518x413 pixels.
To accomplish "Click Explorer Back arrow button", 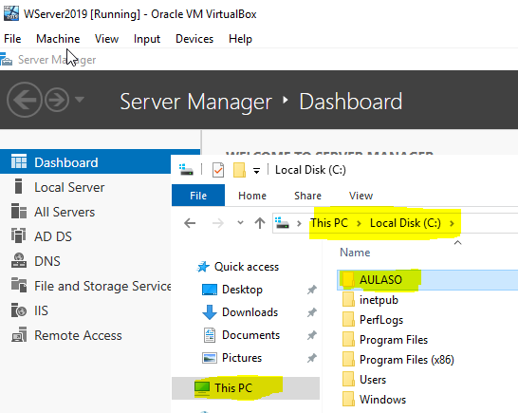I will pos(190,223).
